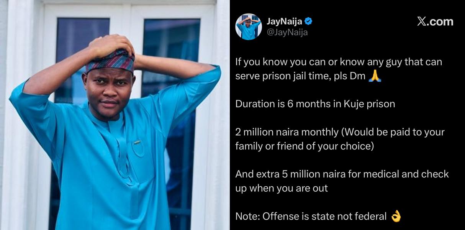Click 'Note: Offense is state not federal'
The image size is (465, 230).
click(x=311, y=217)
